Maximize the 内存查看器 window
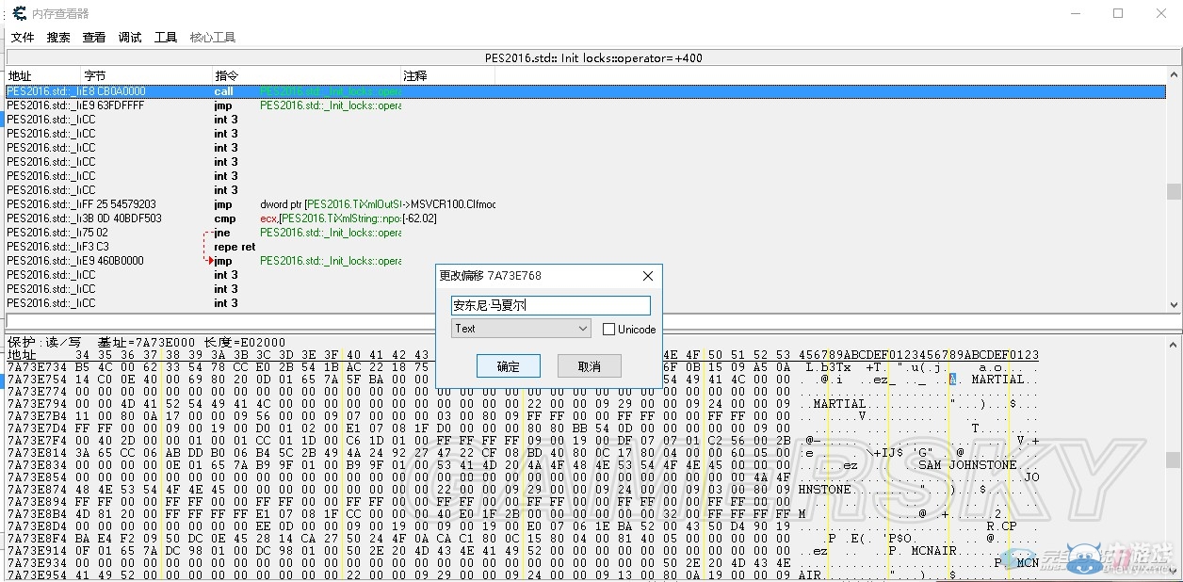Image resolution: width=1183 pixels, height=582 pixels. pos(1118,13)
